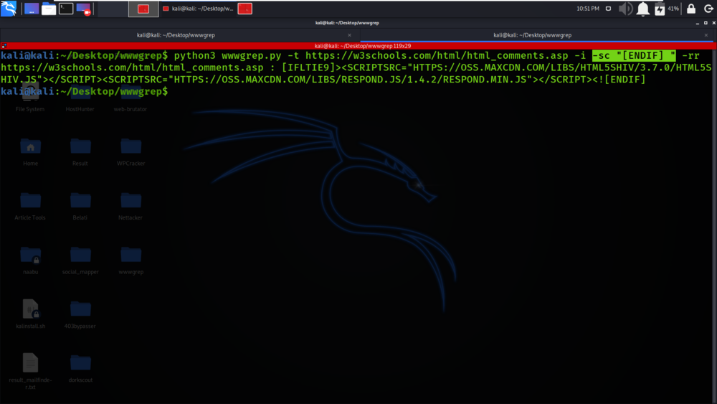This screenshot has height=404, width=717.
Task: Close the second terminal tab
Action: [x=706, y=35]
